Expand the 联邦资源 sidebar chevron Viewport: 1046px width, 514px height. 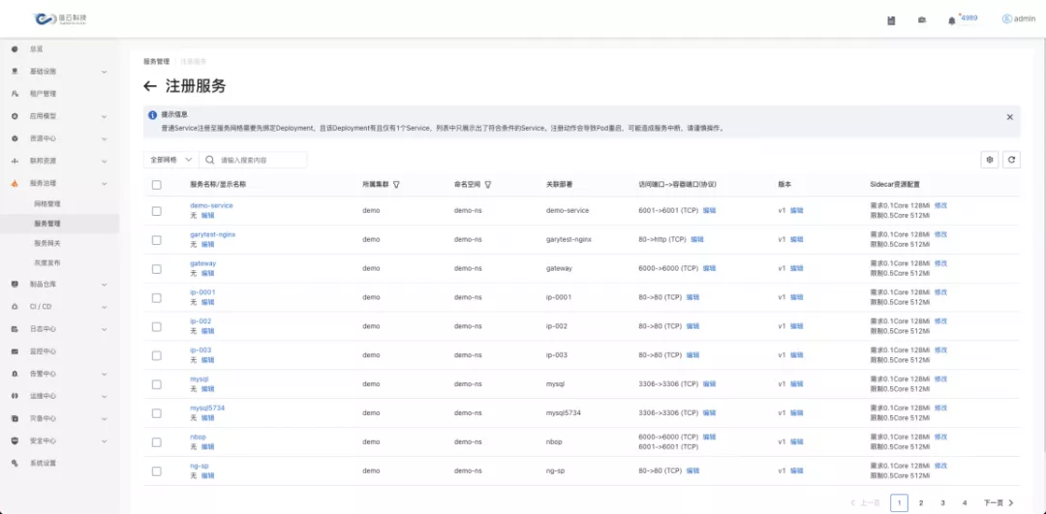(x=104, y=162)
